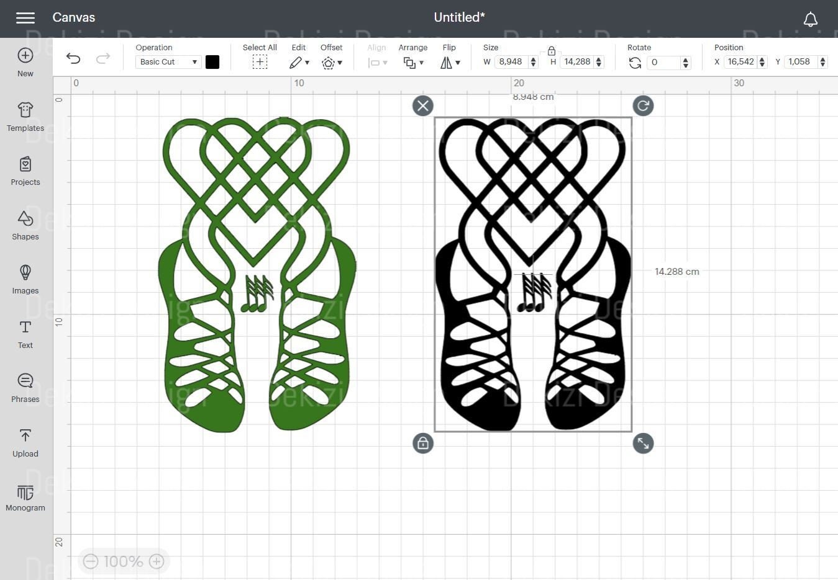Screen dimensions: 838x580
Task: Open notifications bell
Action: click(810, 19)
